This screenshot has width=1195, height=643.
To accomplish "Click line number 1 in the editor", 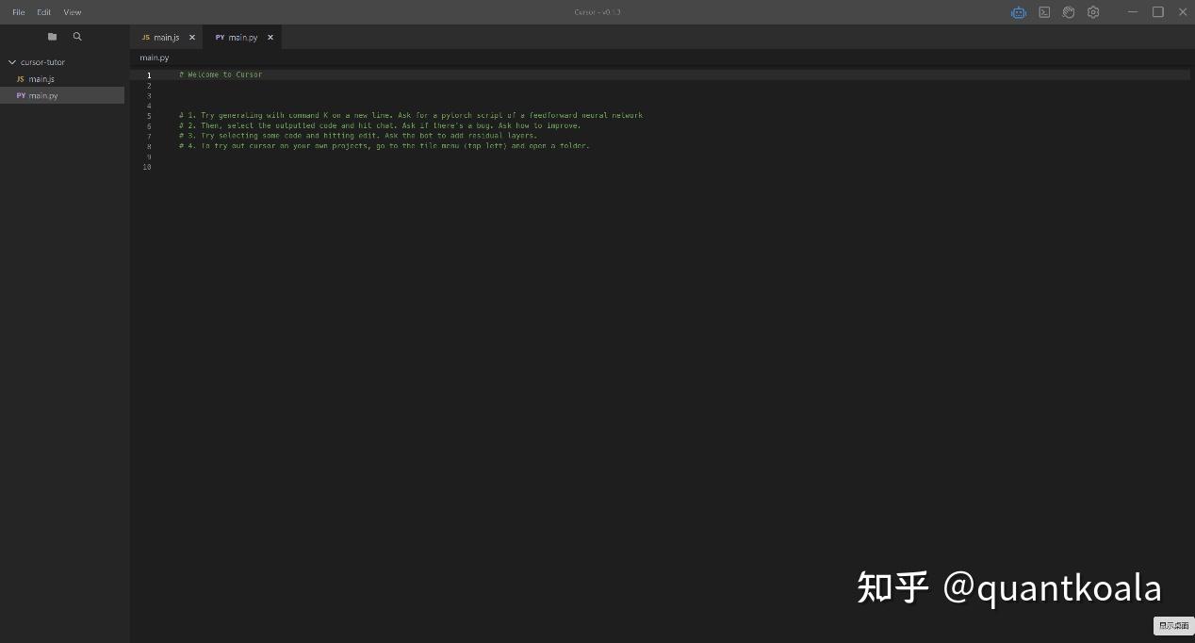I will pyautogui.click(x=149, y=74).
